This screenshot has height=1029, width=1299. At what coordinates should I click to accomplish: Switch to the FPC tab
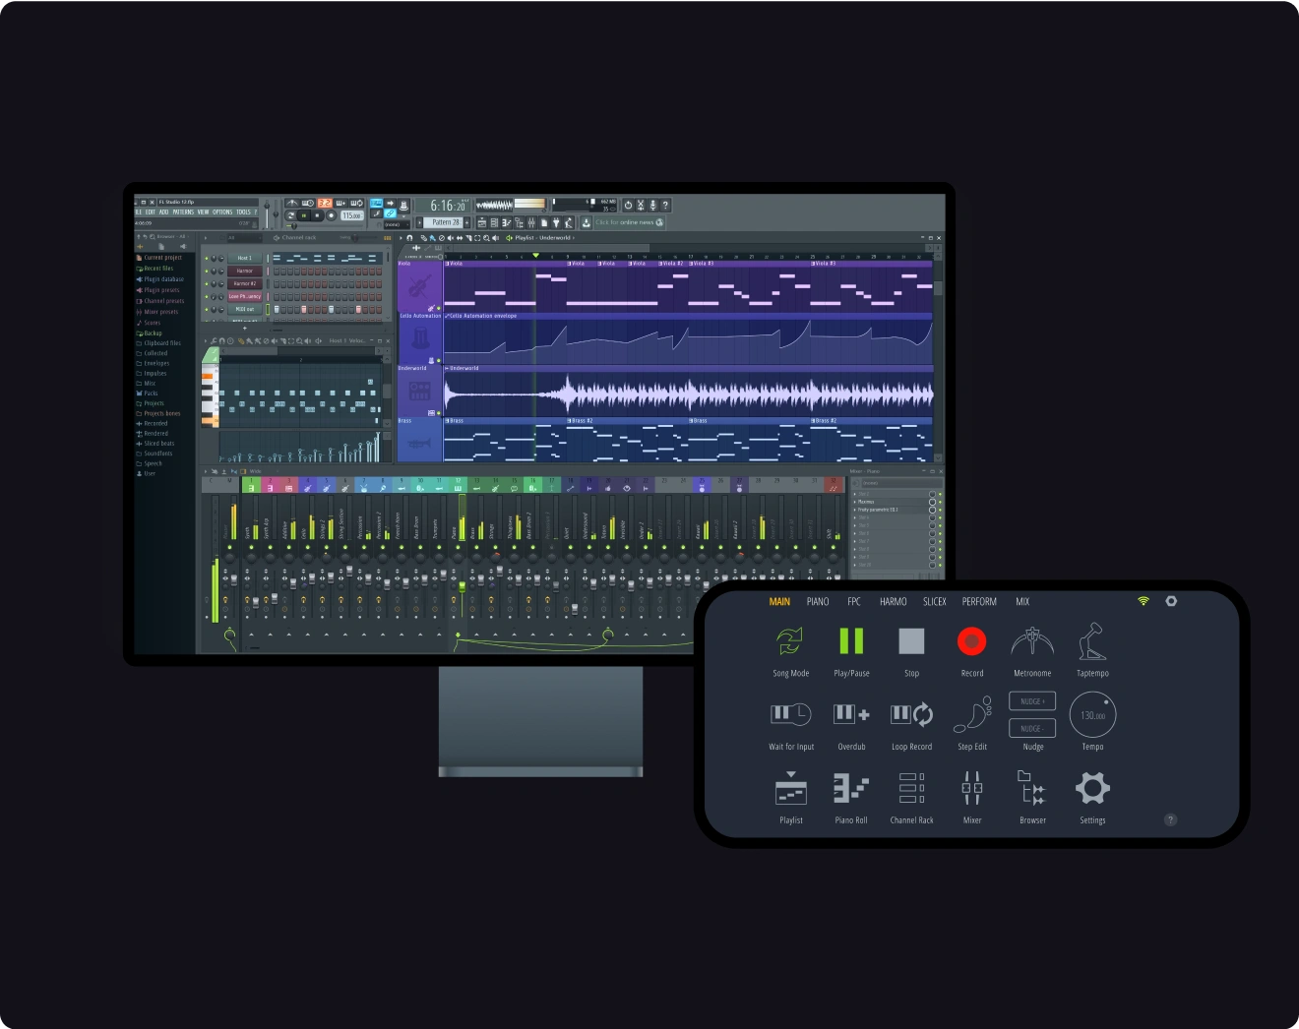[x=854, y=602]
